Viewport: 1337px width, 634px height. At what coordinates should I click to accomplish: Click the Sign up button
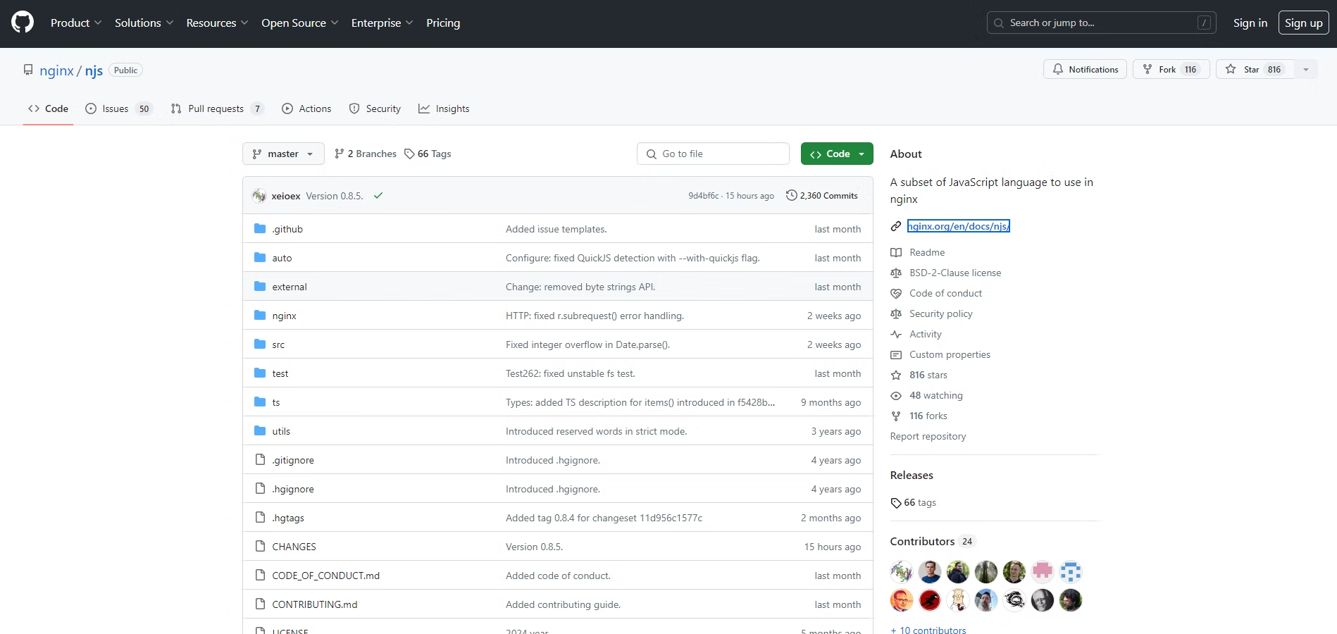[1303, 23]
